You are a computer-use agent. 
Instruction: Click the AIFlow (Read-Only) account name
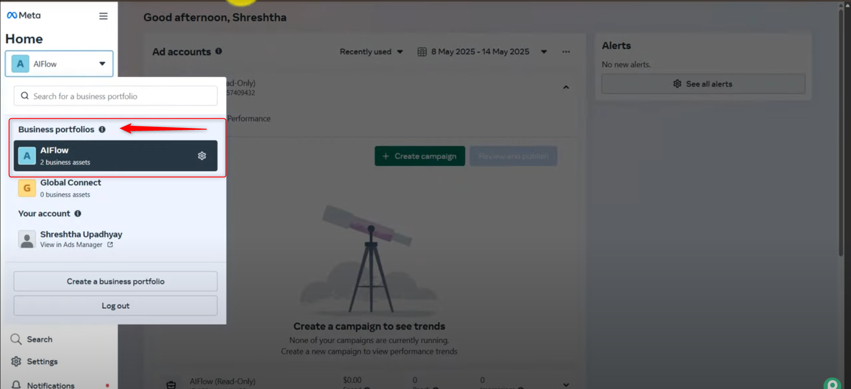point(222,381)
